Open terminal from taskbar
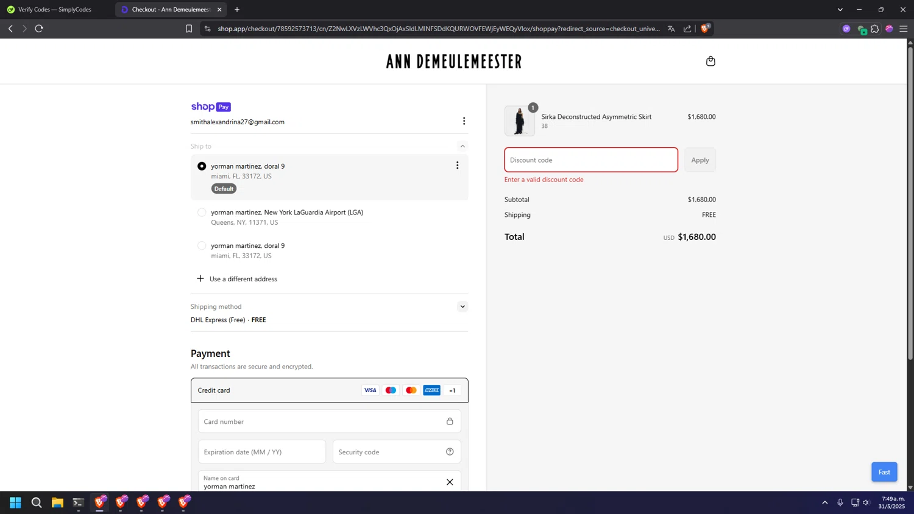Image resolution: width=914 pixels, height=514 pixels. click(78, 502)
